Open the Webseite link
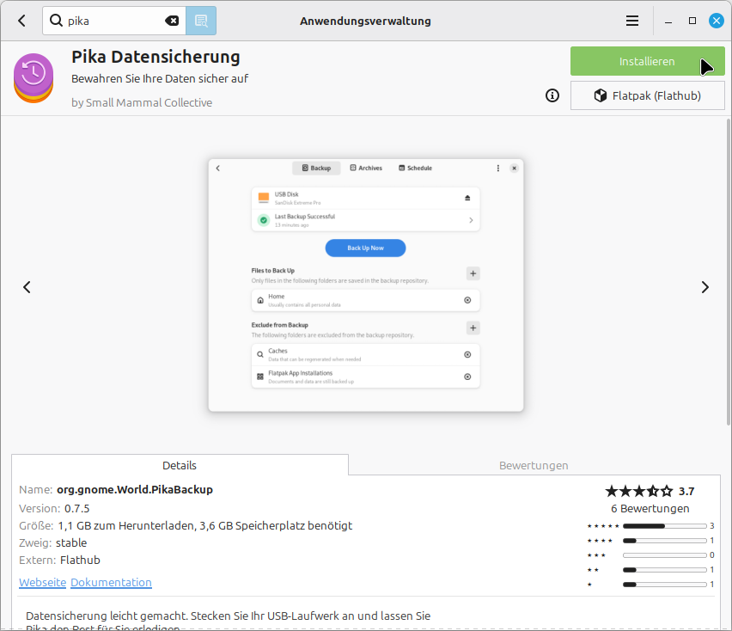The height and width of the screenshot is (631, 732). pyautogui.click(x=42, y=582)
